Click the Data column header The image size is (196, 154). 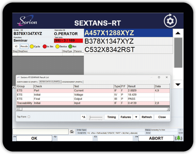162,86
